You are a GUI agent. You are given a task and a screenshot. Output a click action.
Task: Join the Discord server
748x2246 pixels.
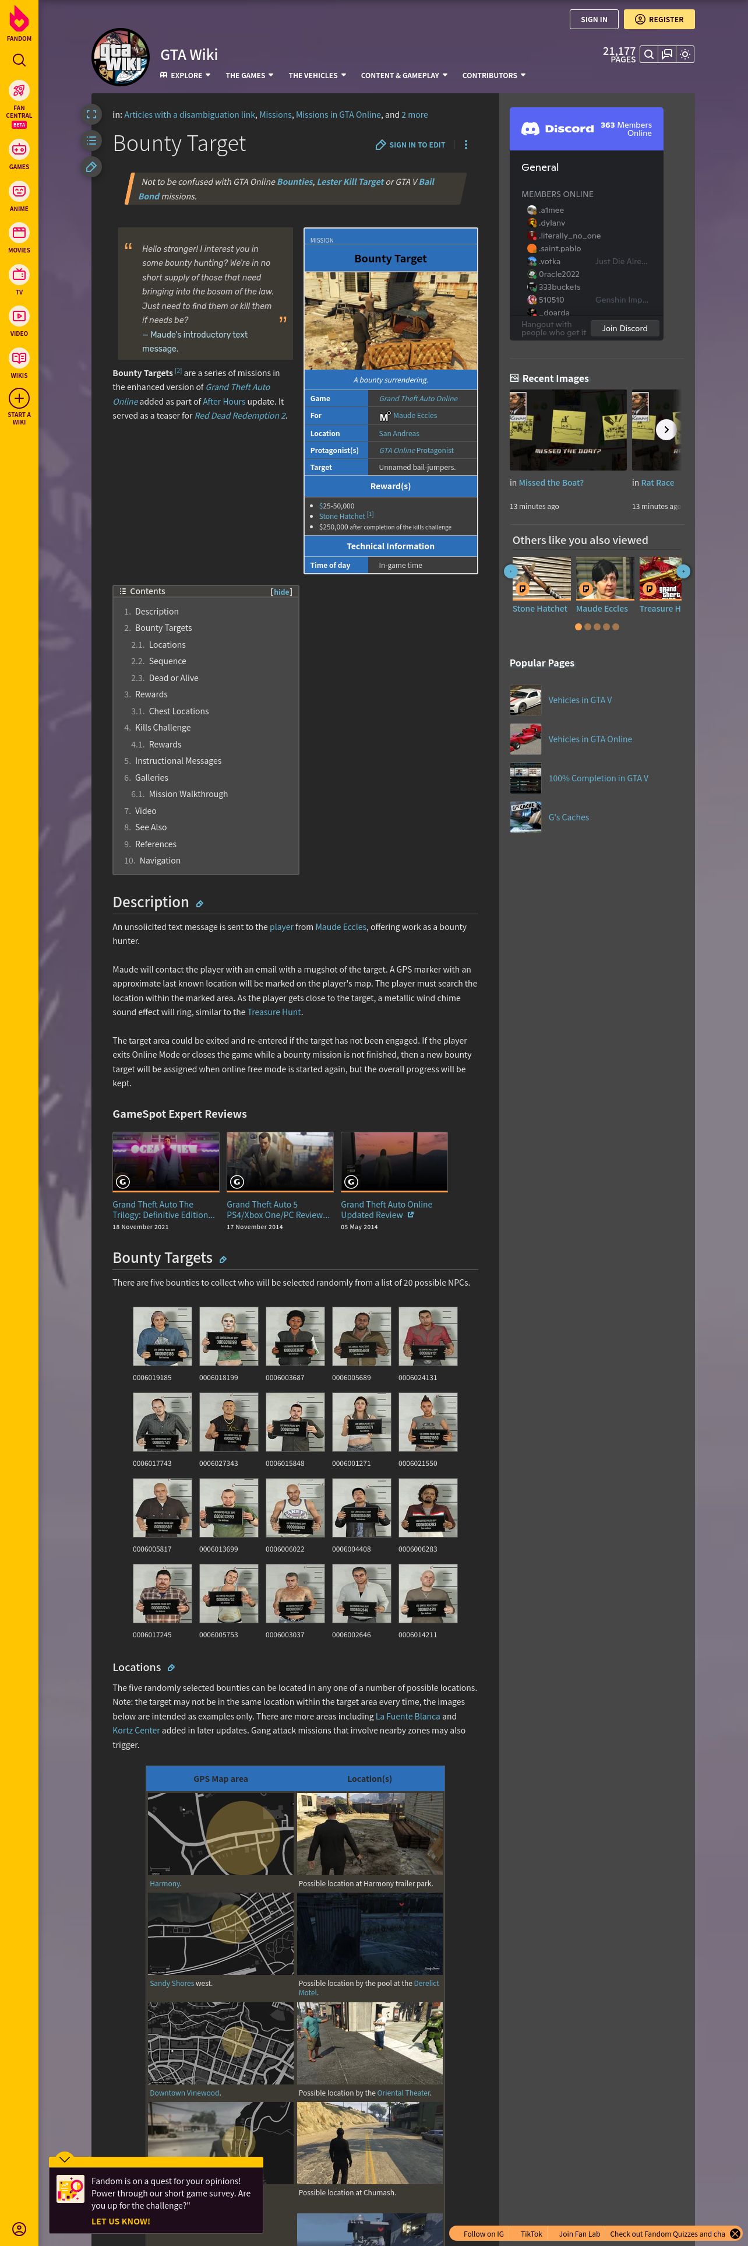click(x=624, y=329)
